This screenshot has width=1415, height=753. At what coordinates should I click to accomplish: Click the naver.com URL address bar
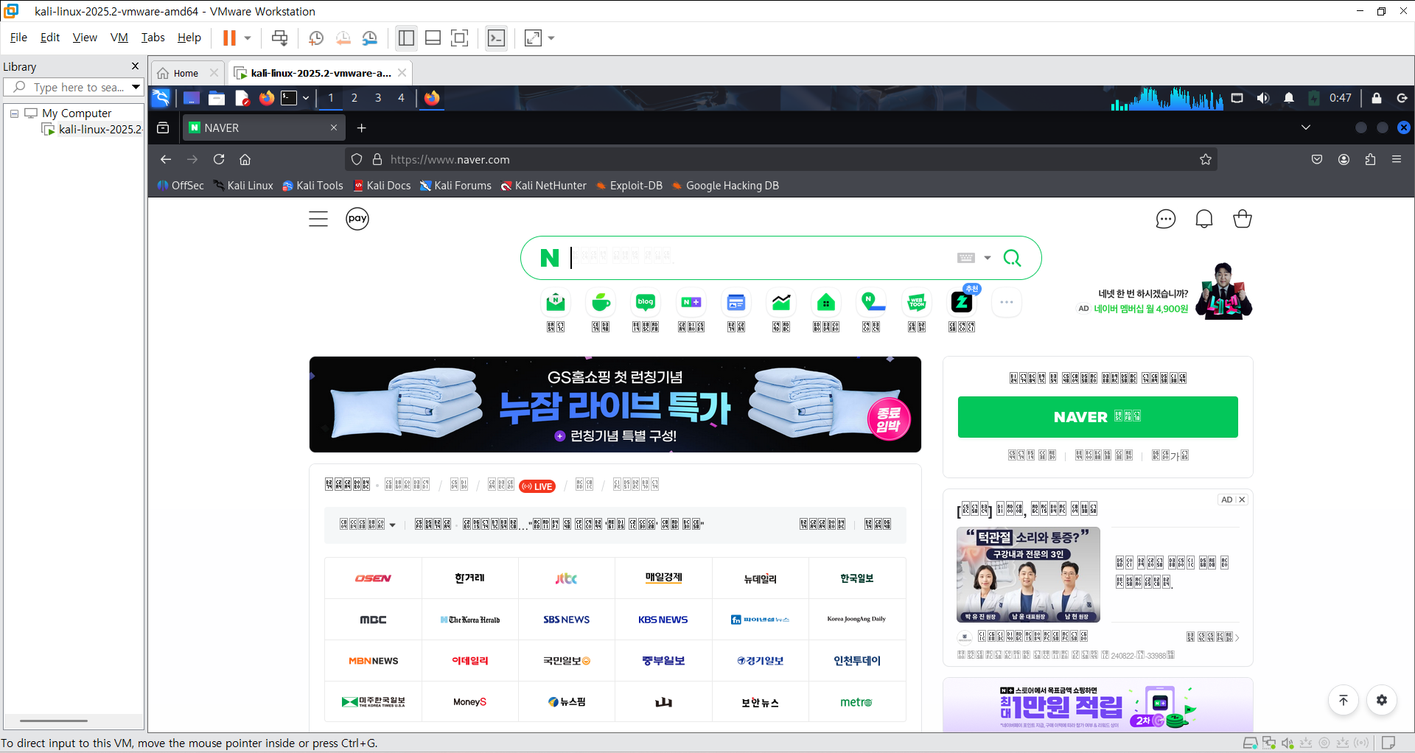pyautogui.click(x=781, y=159)
